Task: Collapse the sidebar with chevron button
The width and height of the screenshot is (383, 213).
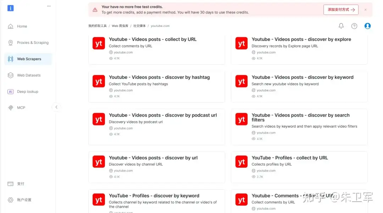Action: click(56, 107)
